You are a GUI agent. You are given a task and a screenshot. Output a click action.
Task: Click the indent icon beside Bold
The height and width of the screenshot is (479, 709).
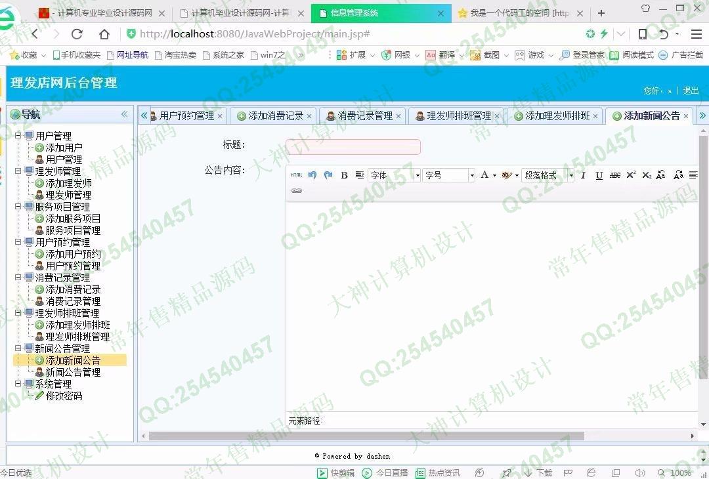pos(360,175)
